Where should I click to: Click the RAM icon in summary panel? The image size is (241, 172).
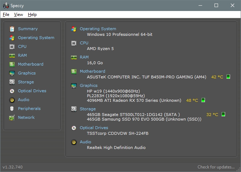pos(74,57)
